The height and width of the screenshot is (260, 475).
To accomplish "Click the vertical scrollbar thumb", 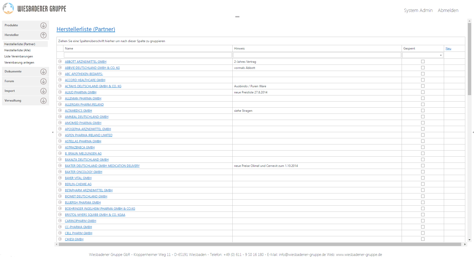I will coord(469,59).
